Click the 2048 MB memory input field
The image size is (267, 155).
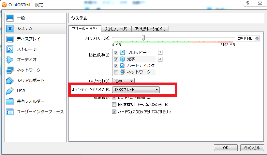tap(245, 38)
